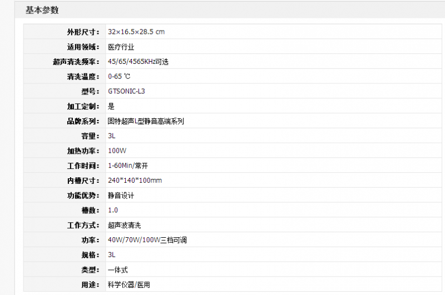
Task: Click the 容量 value 3L
Action: pos(112,136)
